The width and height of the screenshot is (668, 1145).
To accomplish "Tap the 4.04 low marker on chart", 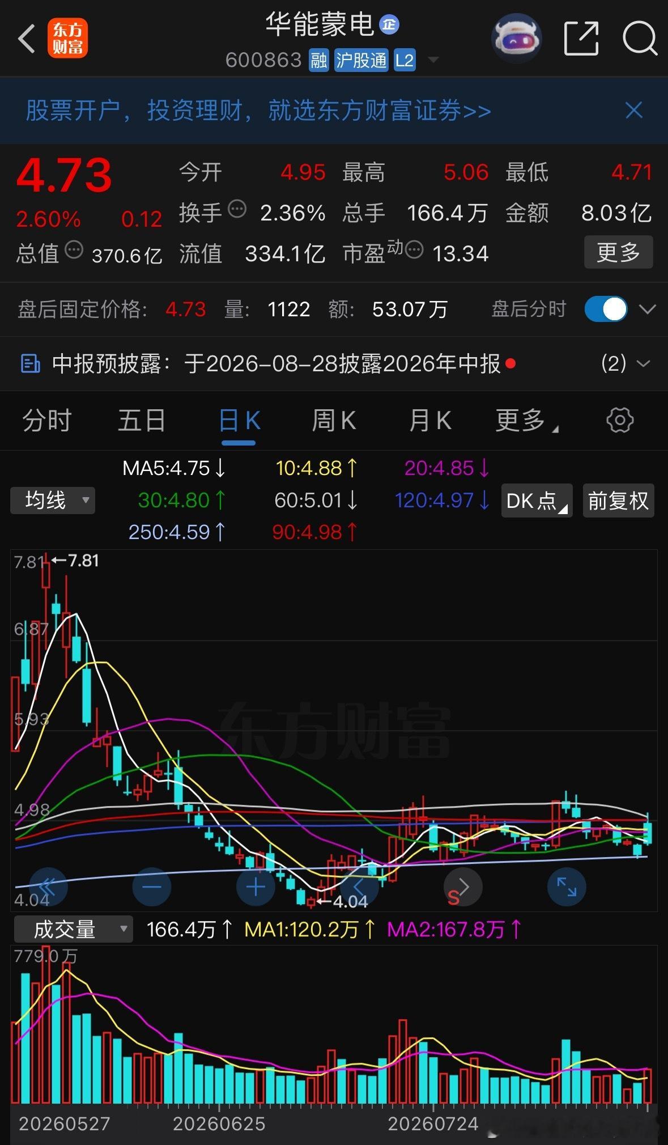I will 342,901.
